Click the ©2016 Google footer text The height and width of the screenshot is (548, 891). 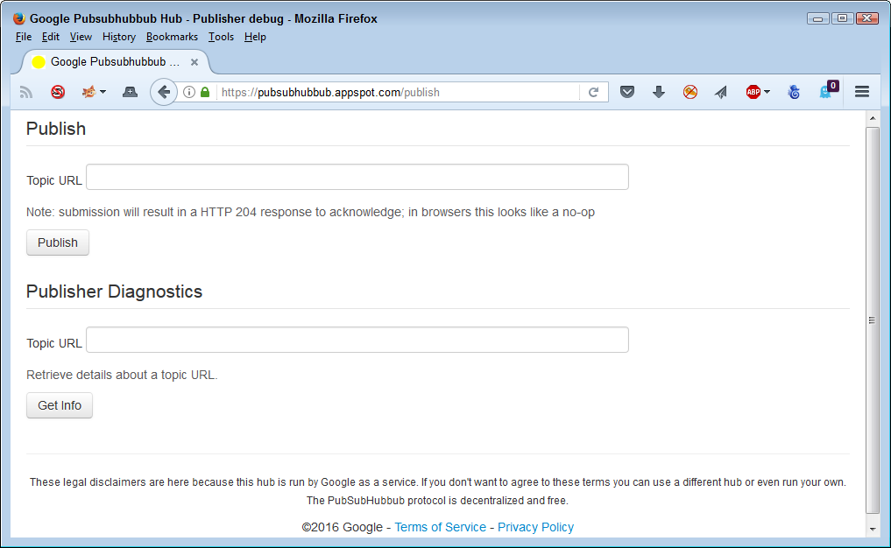click(x=342, y=527)
